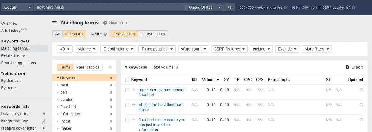Image resolution: width=372 pixels, height=132 pixels.
Task: Check the box for 'what is the best flowchart maker'
Action: point(127,105)
